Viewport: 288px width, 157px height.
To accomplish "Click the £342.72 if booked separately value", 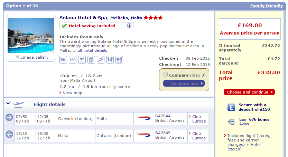I will pyautogui.click(x=271, y=46).
